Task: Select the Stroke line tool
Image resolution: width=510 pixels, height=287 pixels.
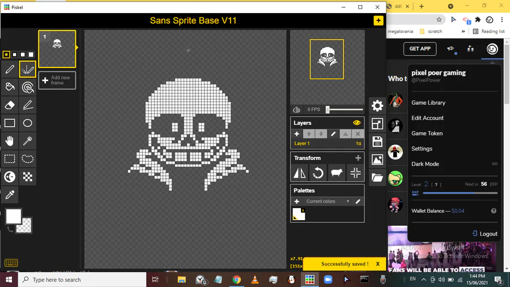Action: click(28, 105)
